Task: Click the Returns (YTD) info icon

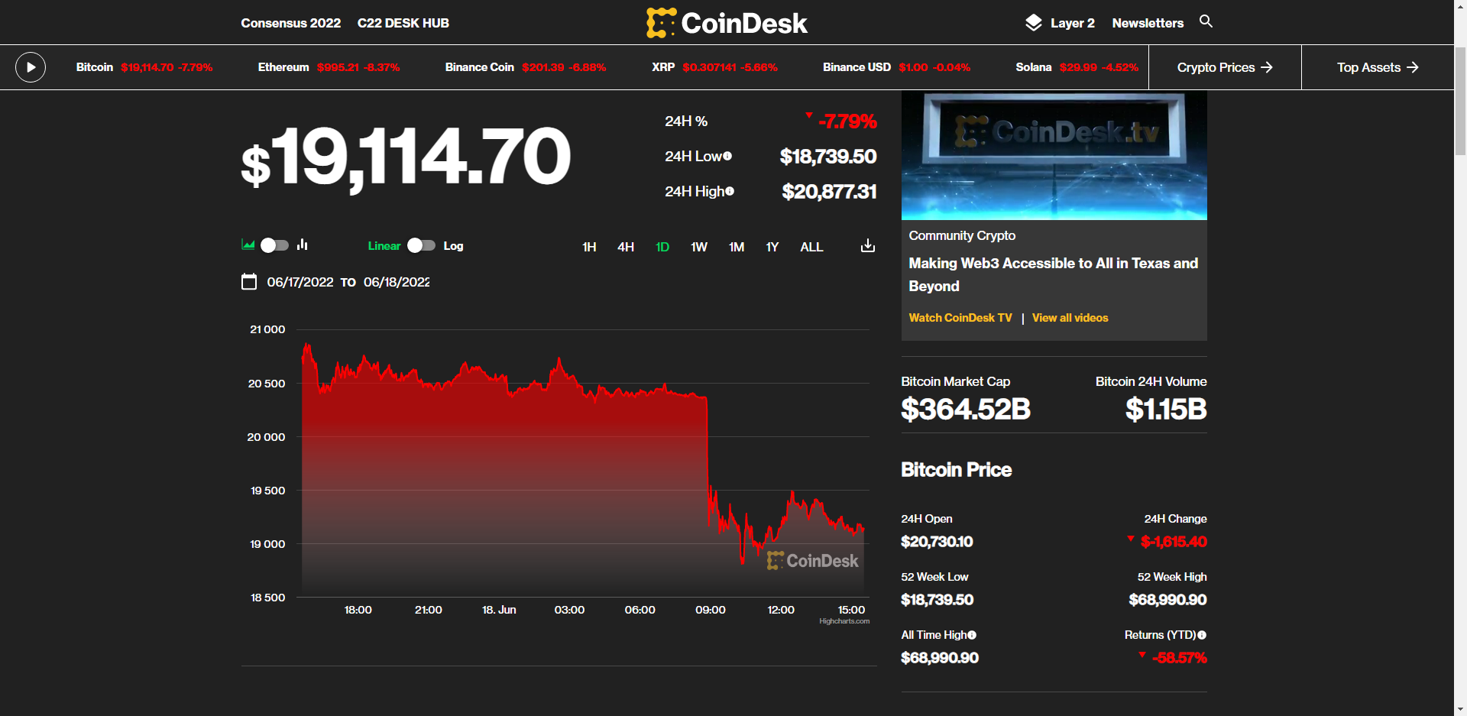Action: [x=1202, y=635]
